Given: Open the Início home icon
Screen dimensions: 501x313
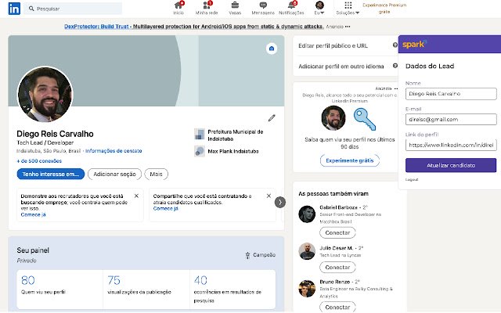Looking at the screenshot, I should (x=178, y=9).
